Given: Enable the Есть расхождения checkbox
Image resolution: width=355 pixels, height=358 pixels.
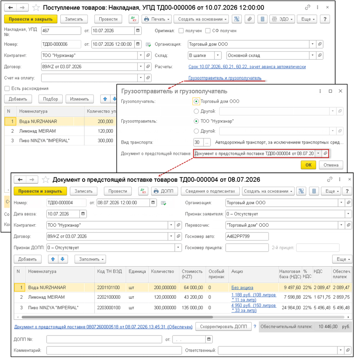Looking at the screenshot, I should click(7, 88).
